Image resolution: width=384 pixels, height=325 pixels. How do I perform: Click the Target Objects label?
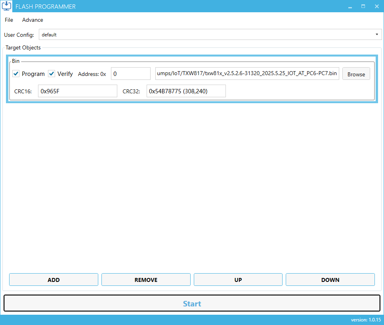pyautogui.click(x=23, y=48)
